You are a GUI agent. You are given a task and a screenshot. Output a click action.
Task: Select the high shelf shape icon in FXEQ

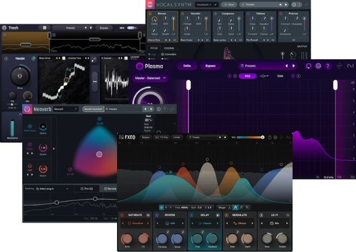pos(241,207)
